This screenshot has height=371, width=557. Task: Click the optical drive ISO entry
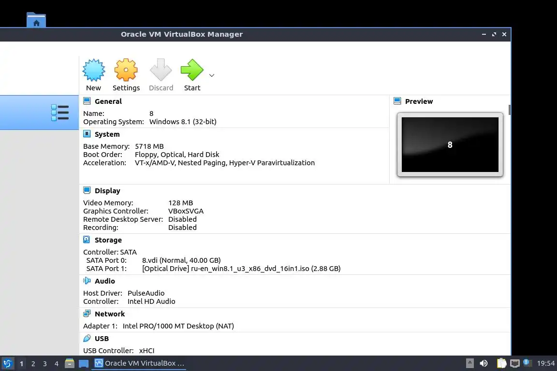coord(241,269)
